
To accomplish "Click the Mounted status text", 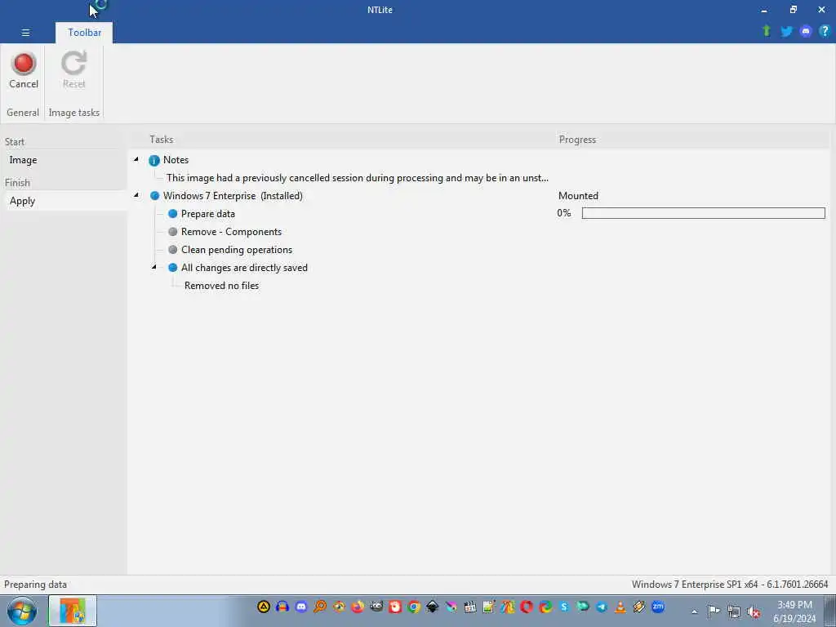I will click(x=578, y=196).
